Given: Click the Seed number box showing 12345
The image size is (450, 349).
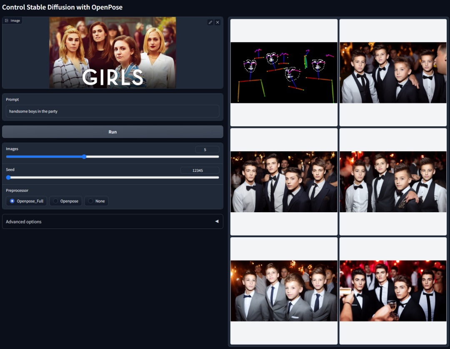Looking at the screenshot, I should coord(200,171).
